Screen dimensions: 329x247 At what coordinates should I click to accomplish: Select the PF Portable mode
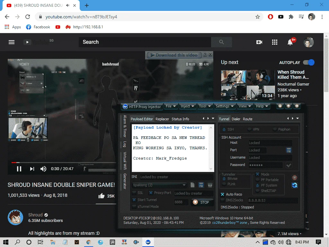pyautogui.click(x=257, y=180)
